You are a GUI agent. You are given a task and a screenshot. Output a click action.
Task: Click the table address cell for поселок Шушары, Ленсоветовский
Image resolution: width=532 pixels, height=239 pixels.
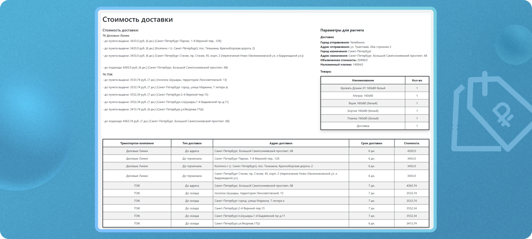pyautogui.click(x=281, y=193)
